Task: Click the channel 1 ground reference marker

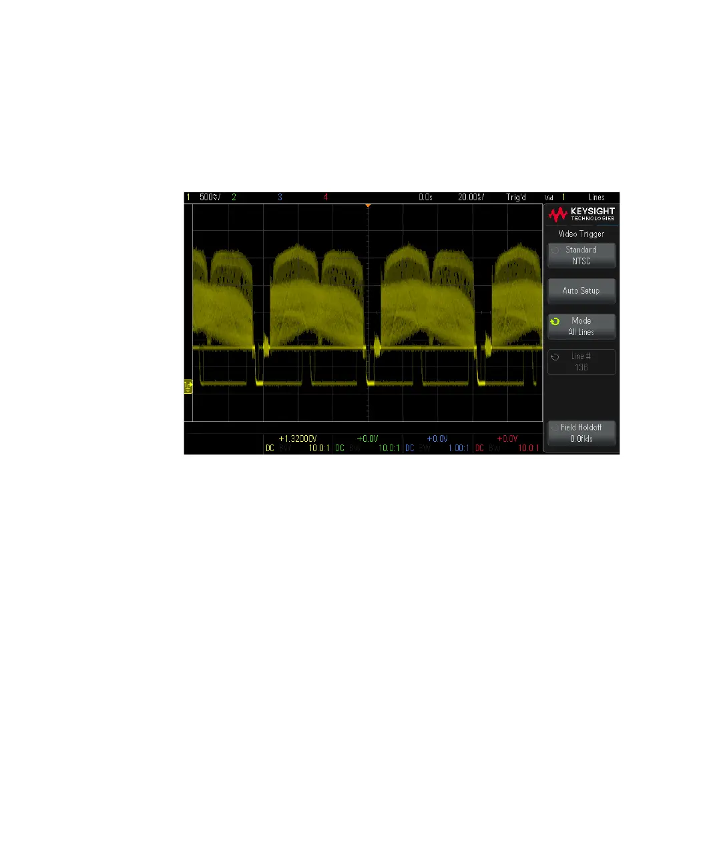Action: (188, 386)
